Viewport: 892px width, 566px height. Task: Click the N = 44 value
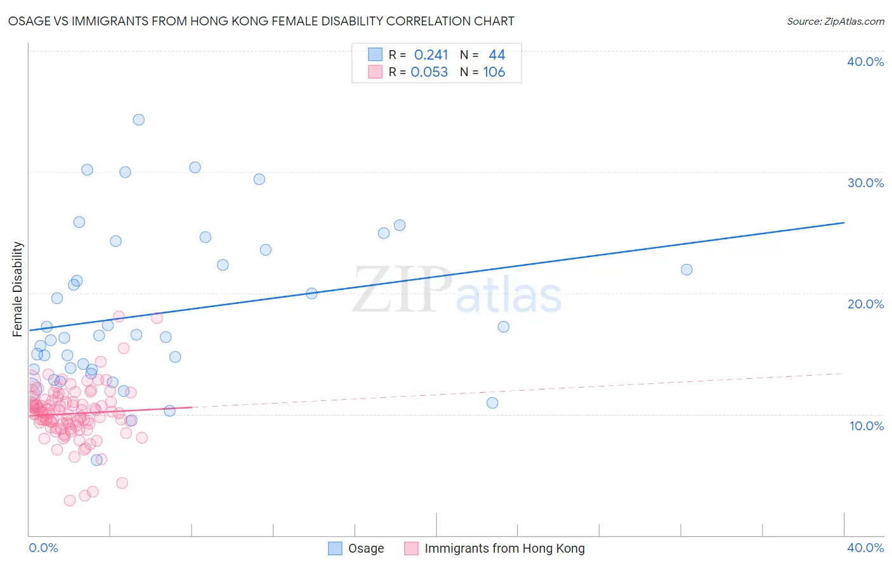pos(483,55)
